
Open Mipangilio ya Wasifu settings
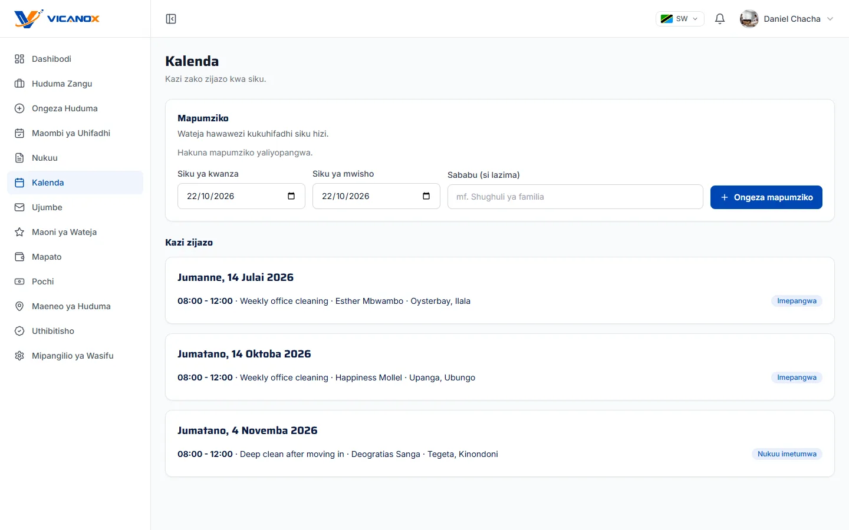(75, 356)
